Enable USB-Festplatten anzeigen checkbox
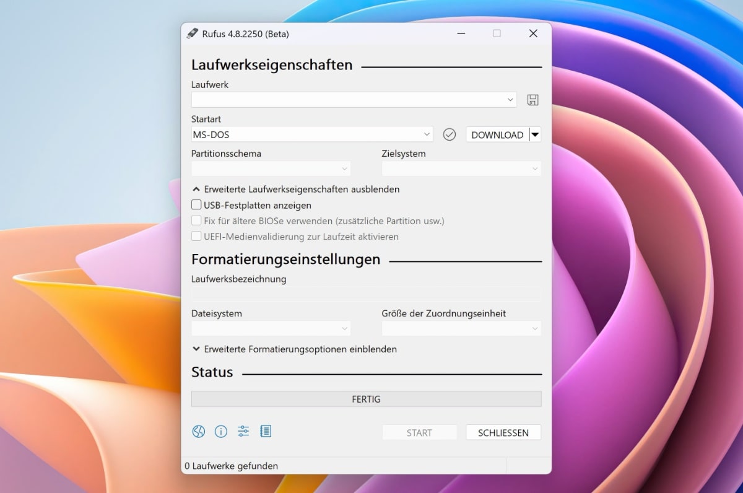This screenshot has height=493, width=743. 196,205
